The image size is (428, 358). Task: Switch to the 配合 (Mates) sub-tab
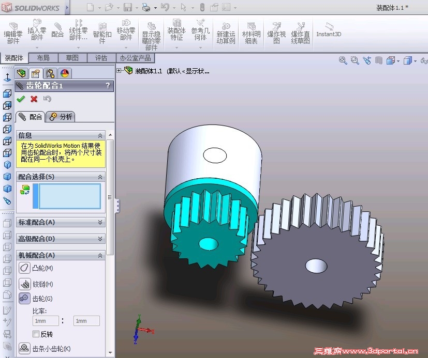click(31, 117)
